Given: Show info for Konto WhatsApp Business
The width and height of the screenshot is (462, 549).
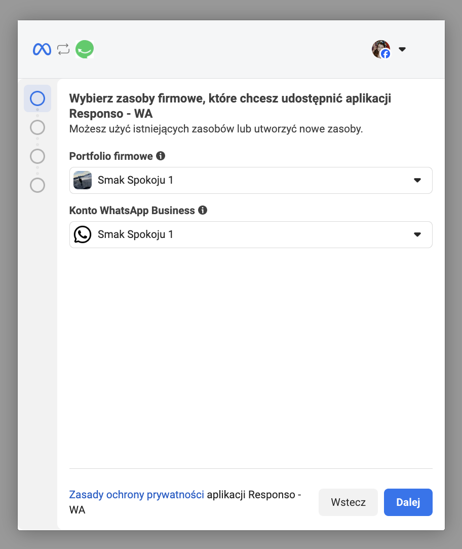Looking at the screenshot, I should (203, 210).
